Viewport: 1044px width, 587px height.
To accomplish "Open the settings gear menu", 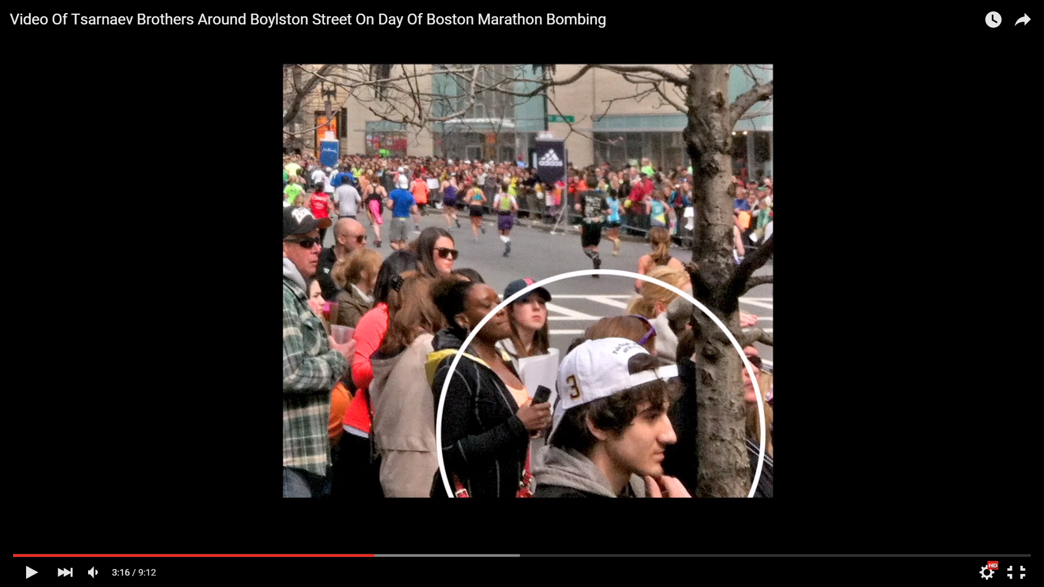I will pos(987,572).
